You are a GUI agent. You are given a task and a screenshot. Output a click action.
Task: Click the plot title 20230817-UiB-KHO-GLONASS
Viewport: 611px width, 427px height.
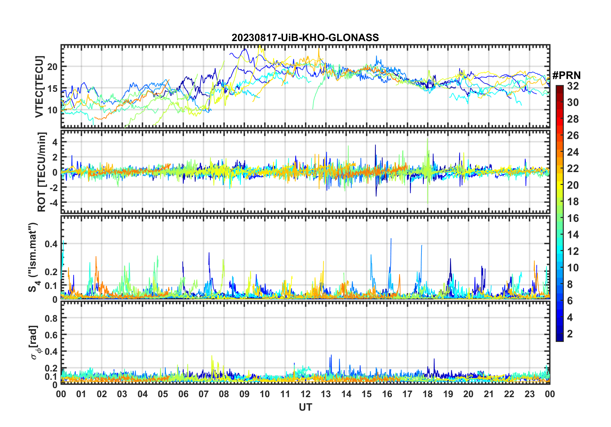click(x=305, y=38)
